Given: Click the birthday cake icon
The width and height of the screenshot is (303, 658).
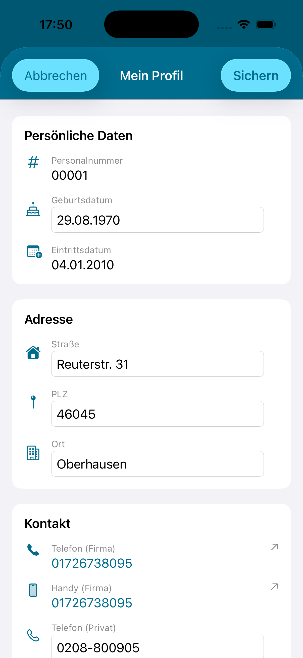Looking at the screenshot, I should click(x=33, y=209).
